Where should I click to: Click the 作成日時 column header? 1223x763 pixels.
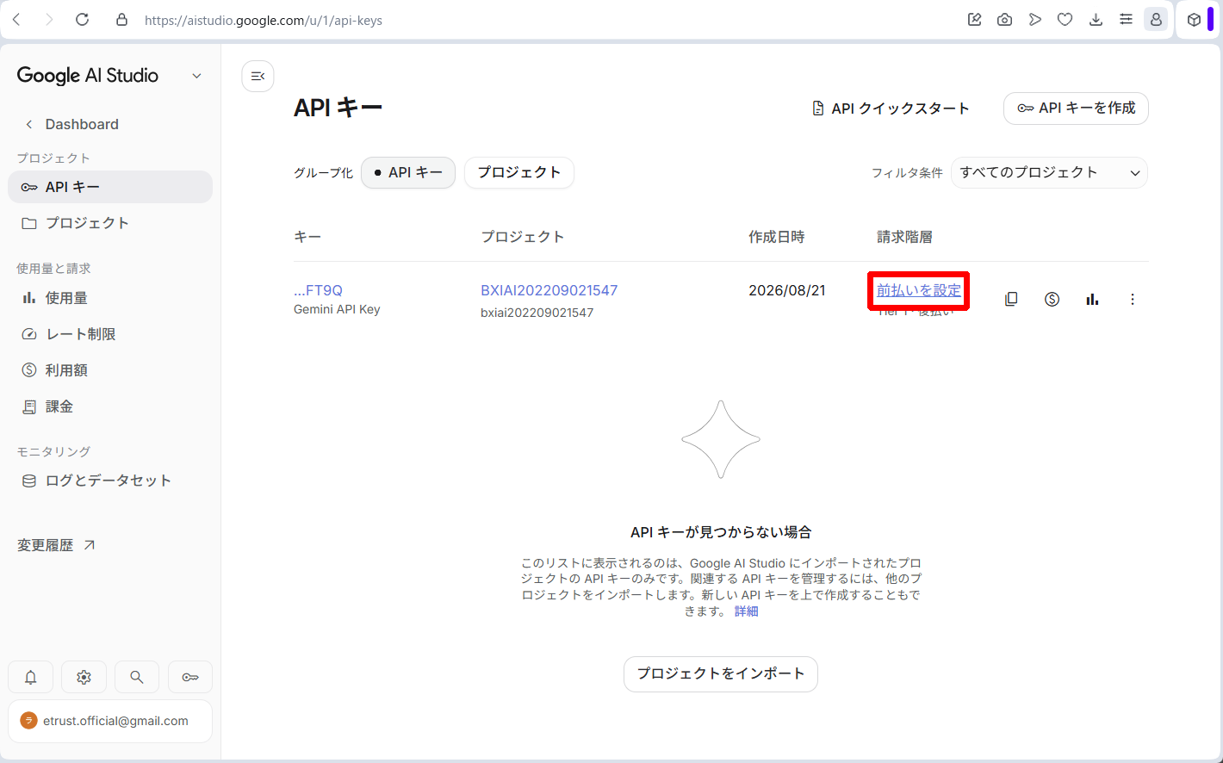776,237
